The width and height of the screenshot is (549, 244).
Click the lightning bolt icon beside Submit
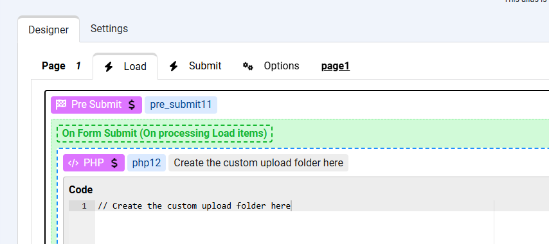174,66
